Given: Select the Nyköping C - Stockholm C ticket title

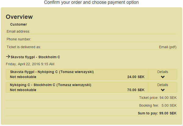Looking at the screenshot, I should [51, 85].
